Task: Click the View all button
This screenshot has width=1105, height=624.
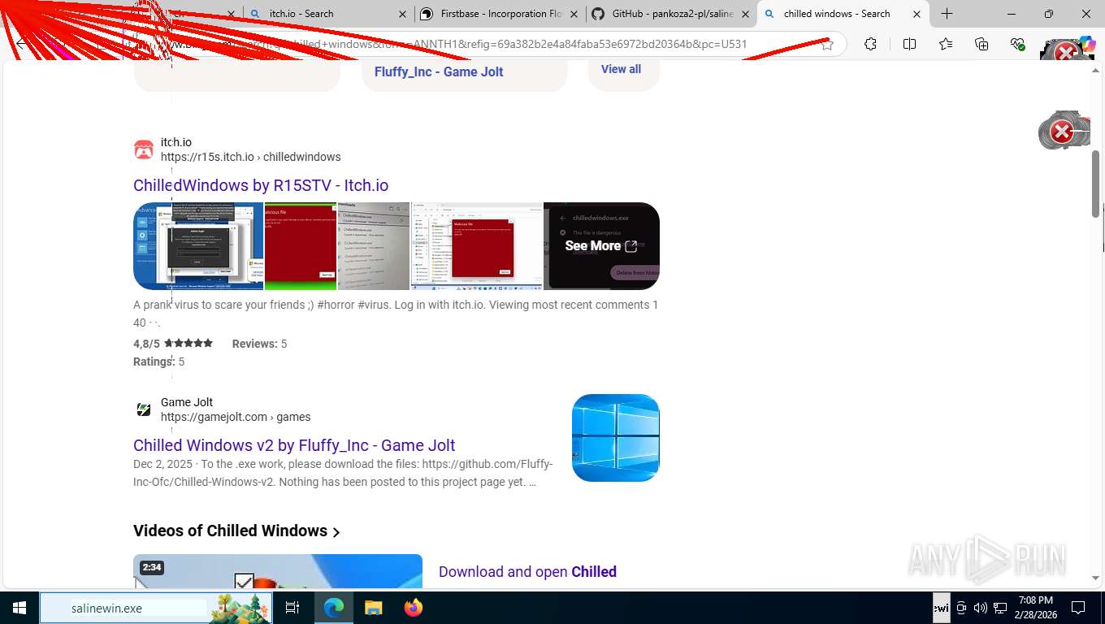Action: coord(621,69)
